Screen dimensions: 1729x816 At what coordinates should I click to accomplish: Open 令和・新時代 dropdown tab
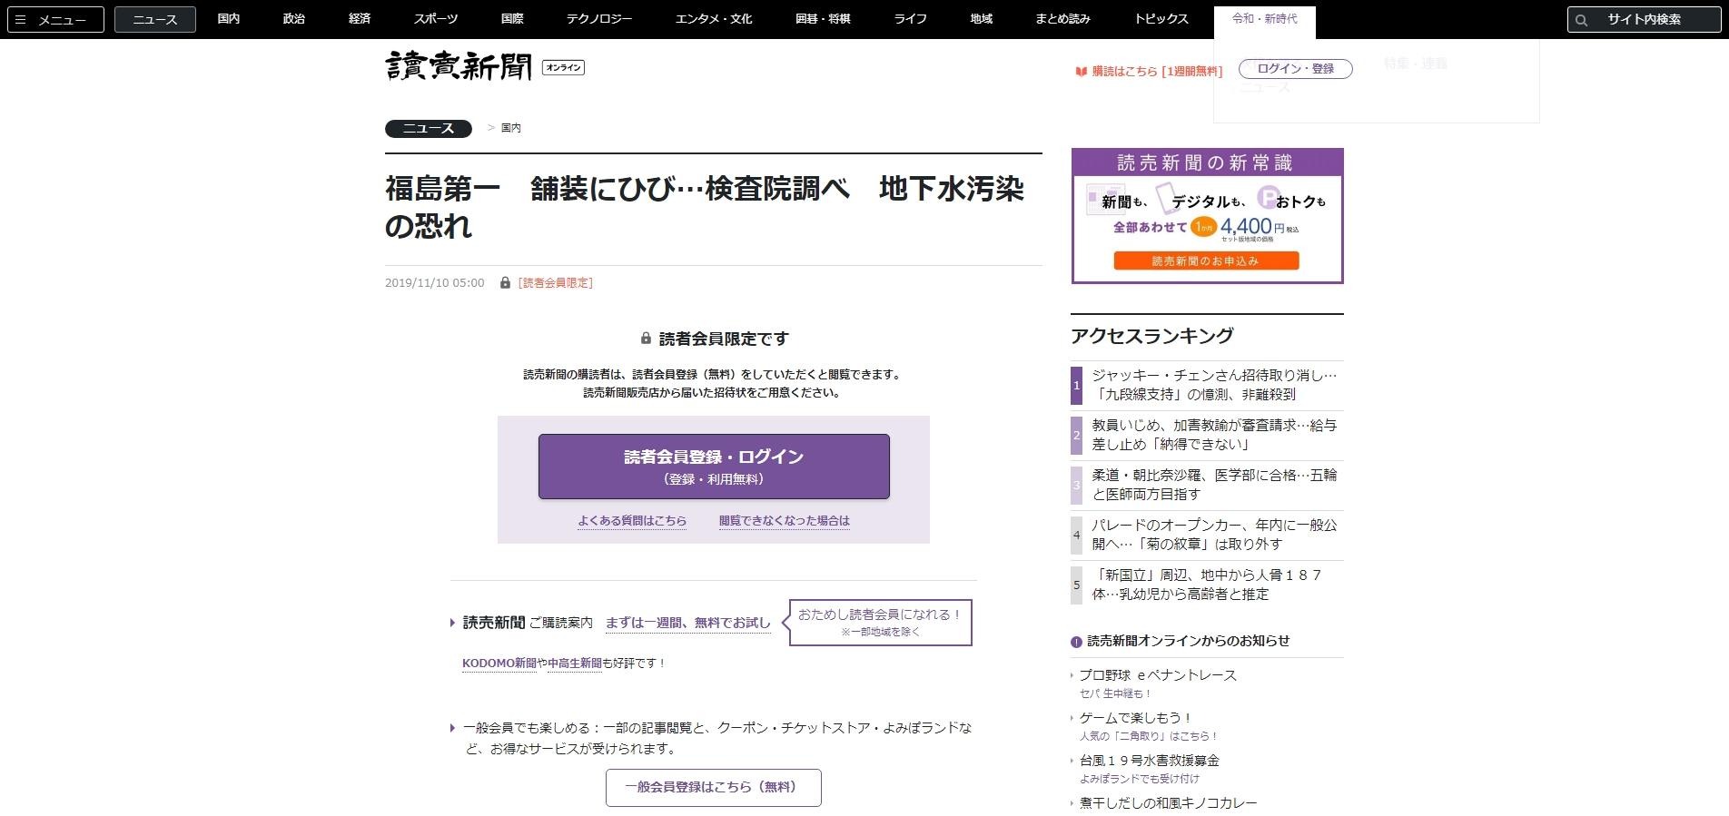coord(1264,19)
